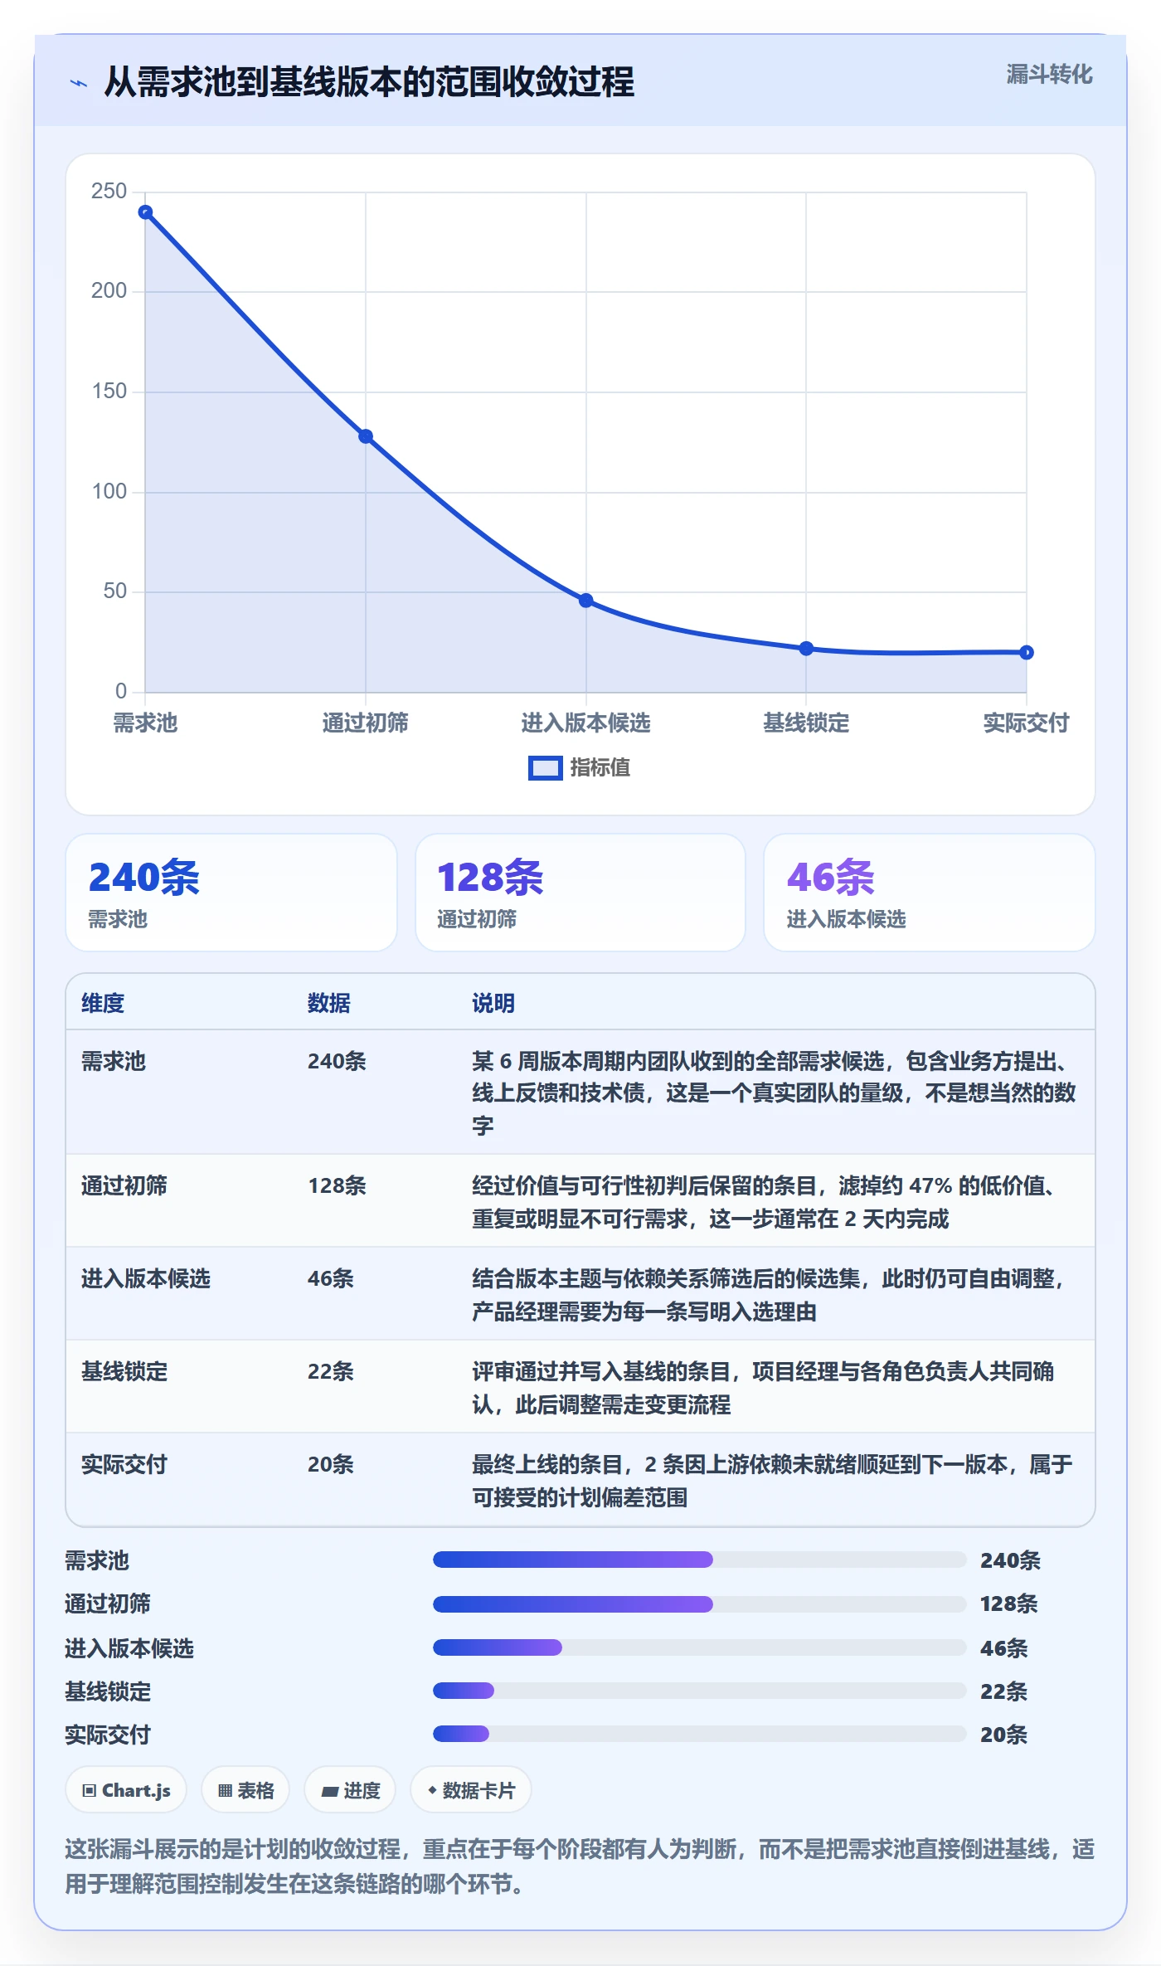This screenshot has height=1966, width=1161.
Task: Click the 需求池 data point on the chart
Action: click(x=145, y=212)
